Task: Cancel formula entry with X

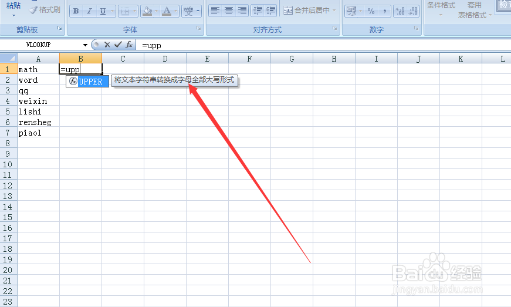Action: pyautogui.click(x=107, y=45)
